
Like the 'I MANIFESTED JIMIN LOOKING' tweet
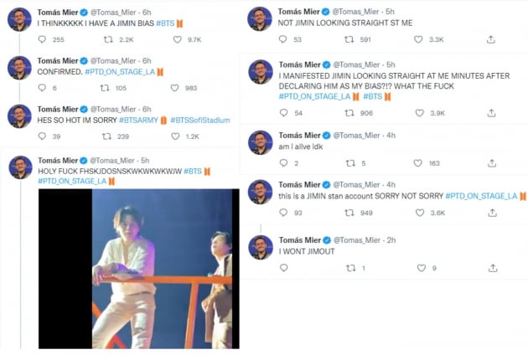(x=419, y=113)
